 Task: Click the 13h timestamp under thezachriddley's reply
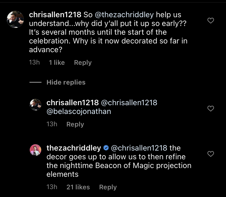click(52, 187)
